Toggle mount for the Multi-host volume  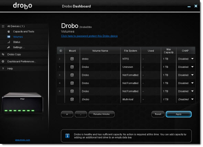pyautogui.click(x=72, y=99)
